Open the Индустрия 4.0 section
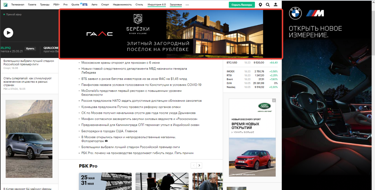This screenshot has height=190, width=375. [157, 5]
